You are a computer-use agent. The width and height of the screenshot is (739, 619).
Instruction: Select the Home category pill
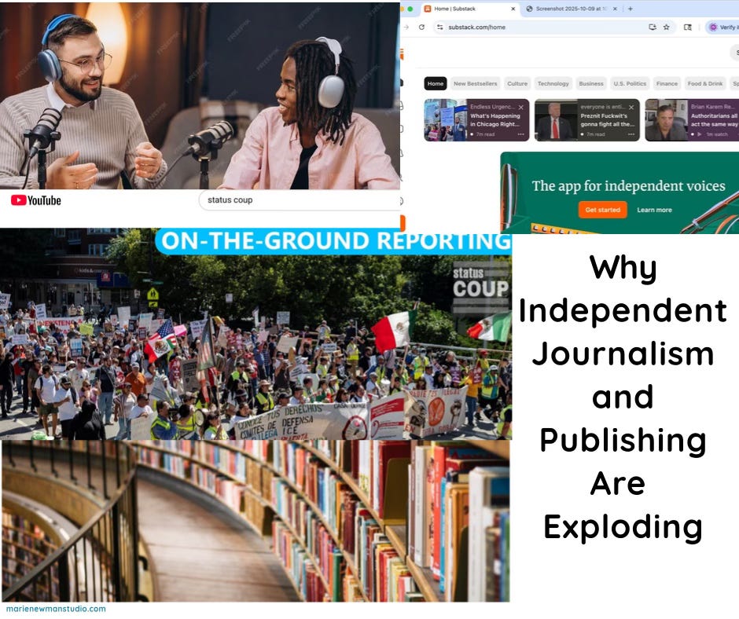pyautogui.click(x=435, y=83)
